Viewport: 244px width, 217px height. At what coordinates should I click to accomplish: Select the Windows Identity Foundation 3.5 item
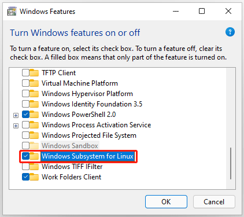pos(92,104)
